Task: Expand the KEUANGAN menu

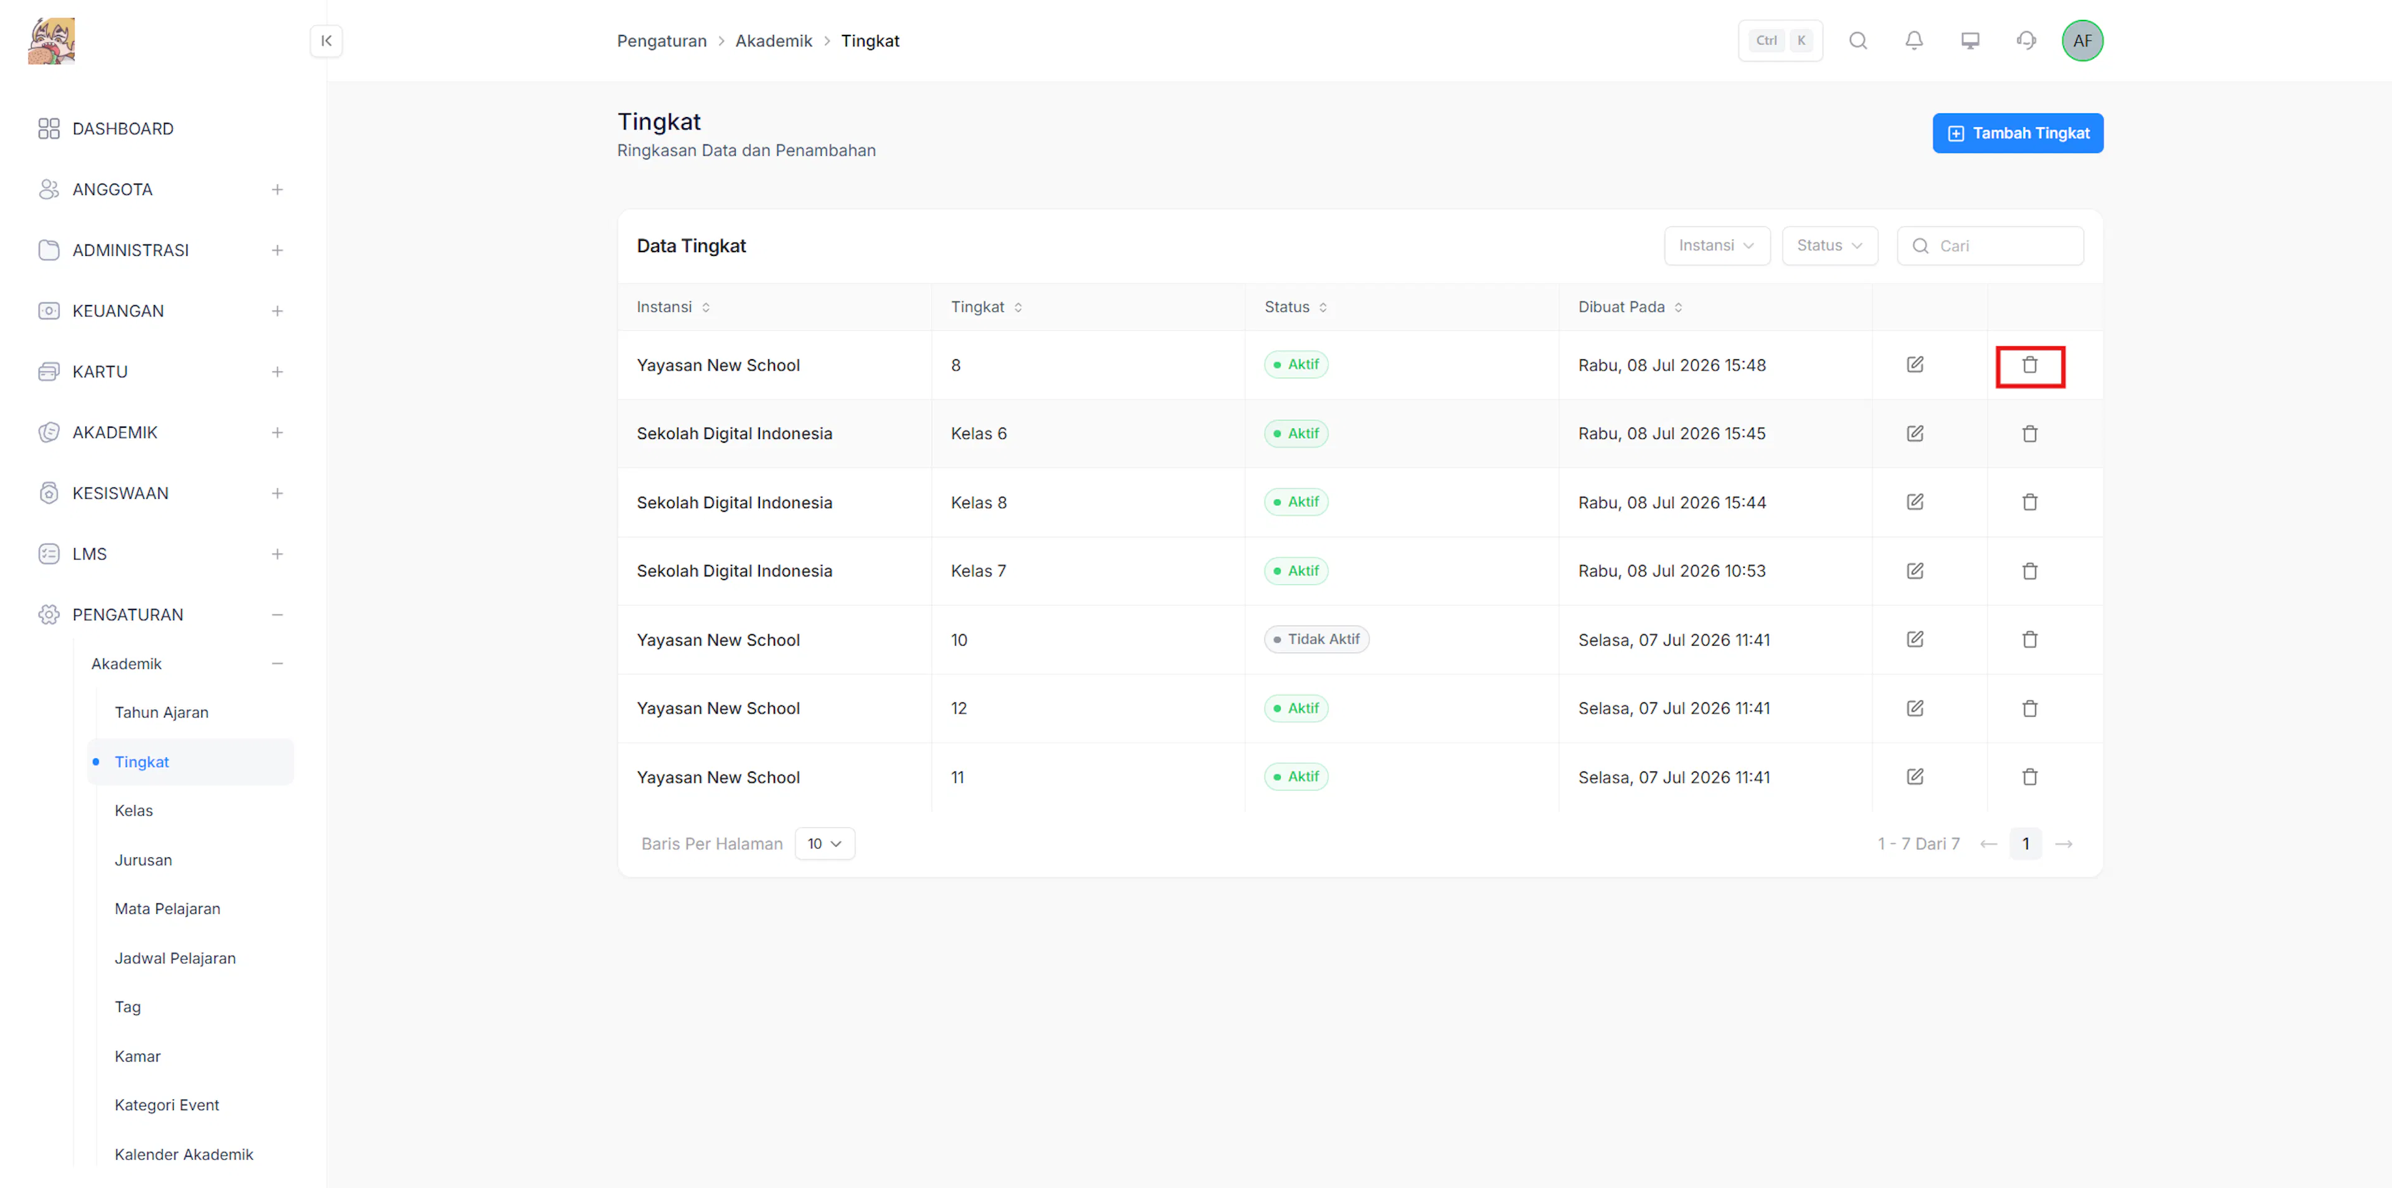Action: pyautogui.click(x=277, y=311)
